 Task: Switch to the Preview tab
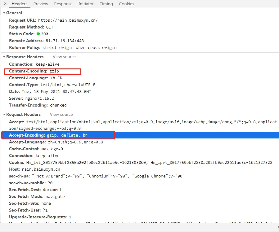coord(41,4)
